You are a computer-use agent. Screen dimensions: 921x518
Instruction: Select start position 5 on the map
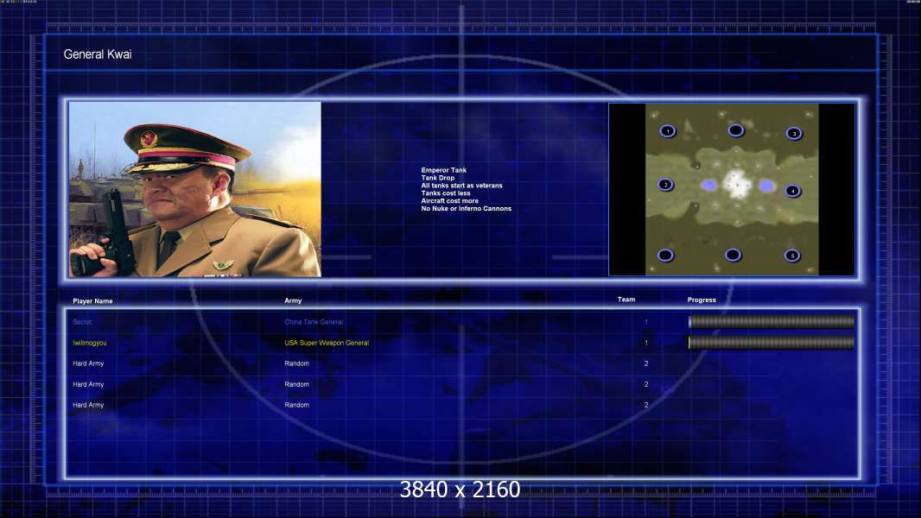[791, 256]
